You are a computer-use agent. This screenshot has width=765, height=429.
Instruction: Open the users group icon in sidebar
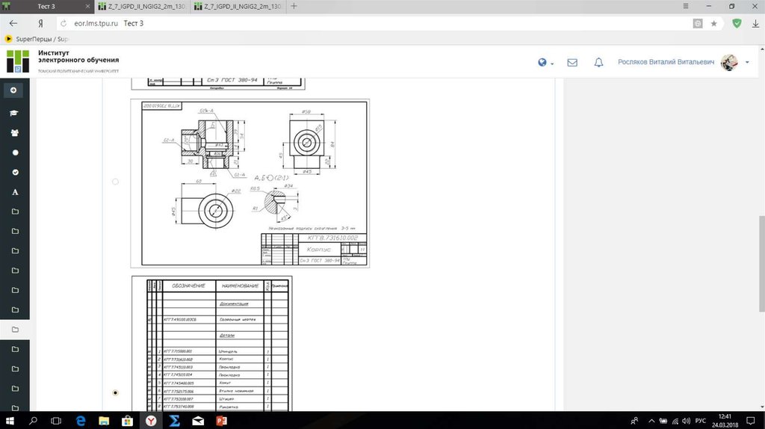click(15, 133)
